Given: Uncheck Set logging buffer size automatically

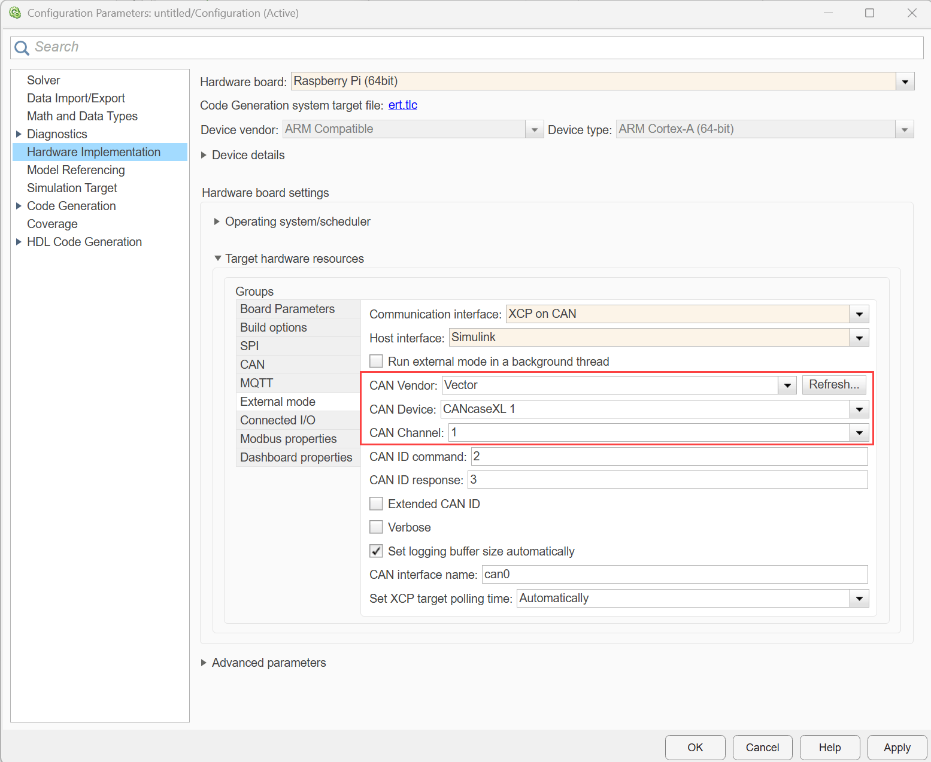Looking at the screenshot, I should tap(376, 551).
